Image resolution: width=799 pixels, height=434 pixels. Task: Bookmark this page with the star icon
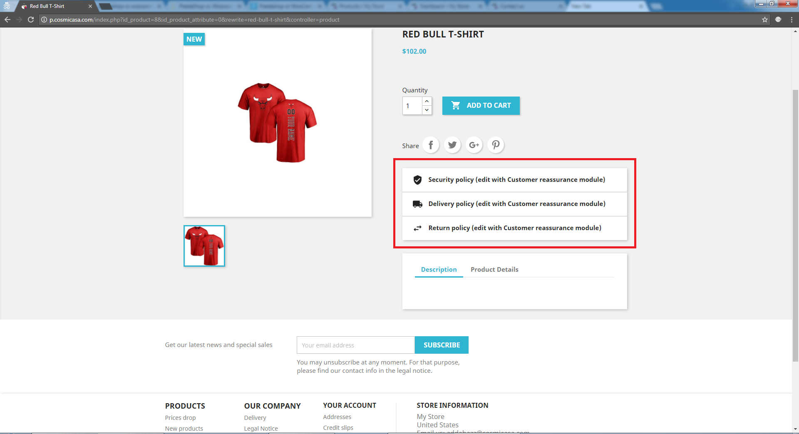click(765, 20)
